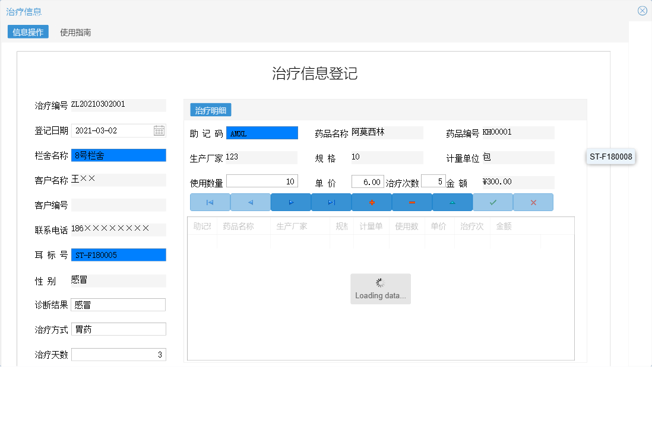Click the next record arrow icon
The height and width of the screenshot is (437, 652).
tap(290, 202)
